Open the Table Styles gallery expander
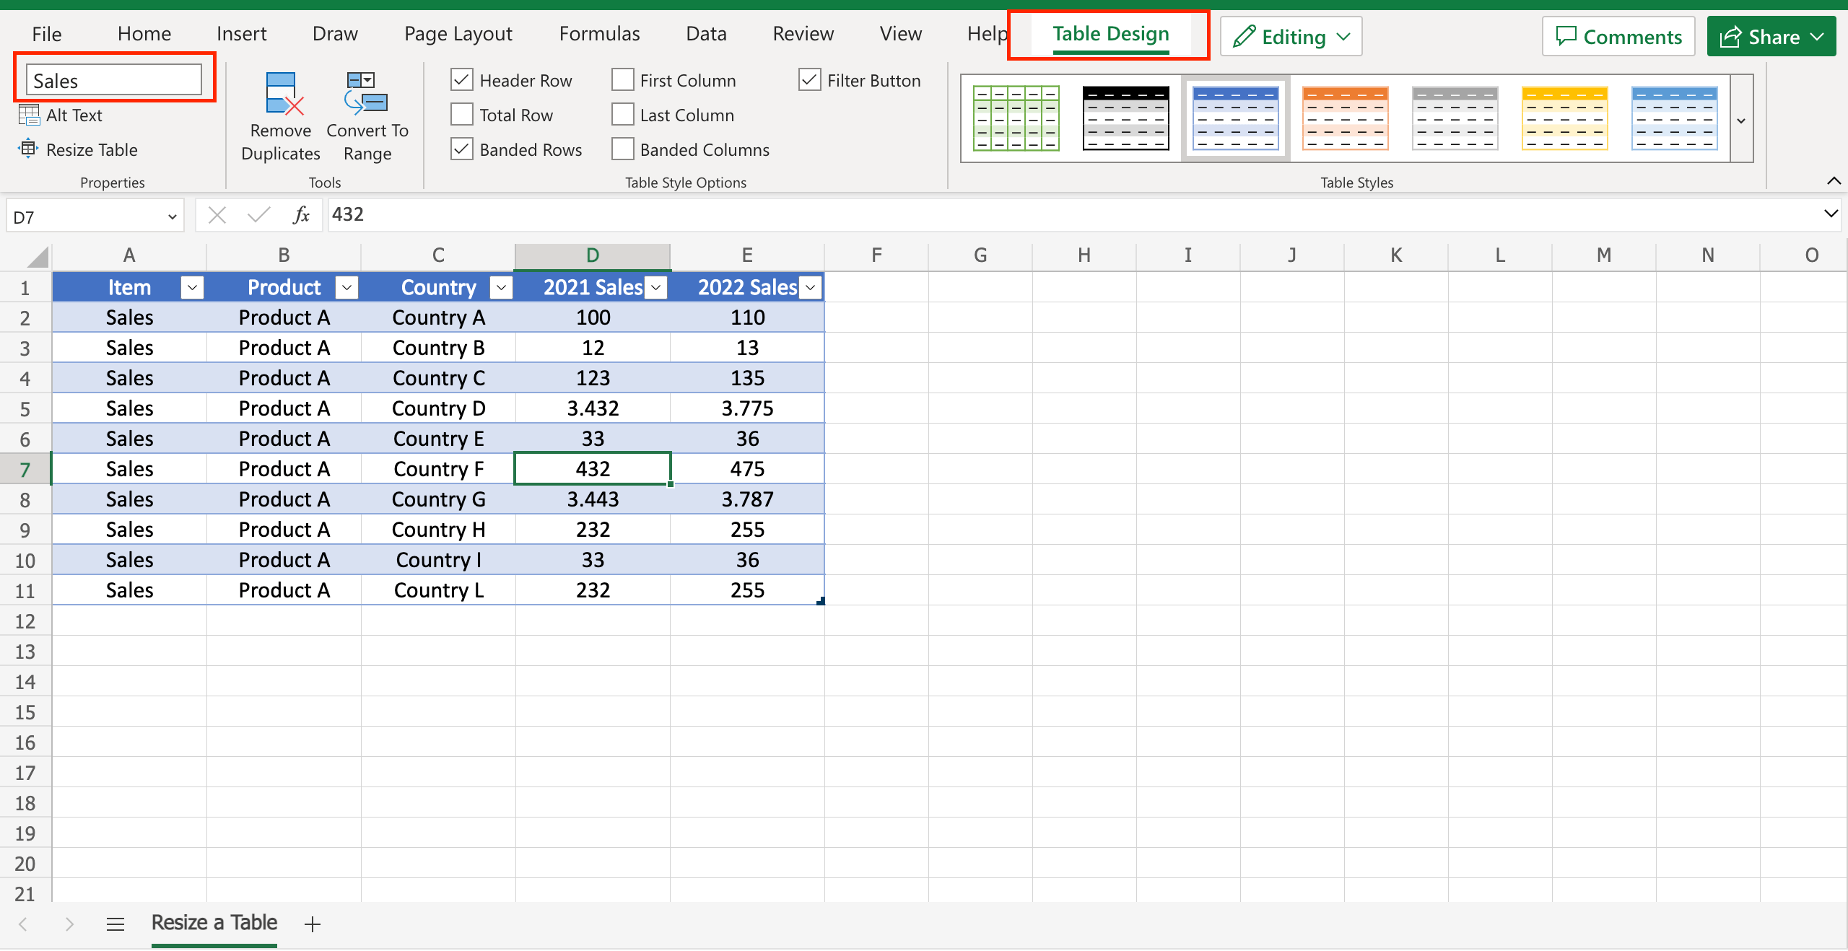 point(1741,120)
